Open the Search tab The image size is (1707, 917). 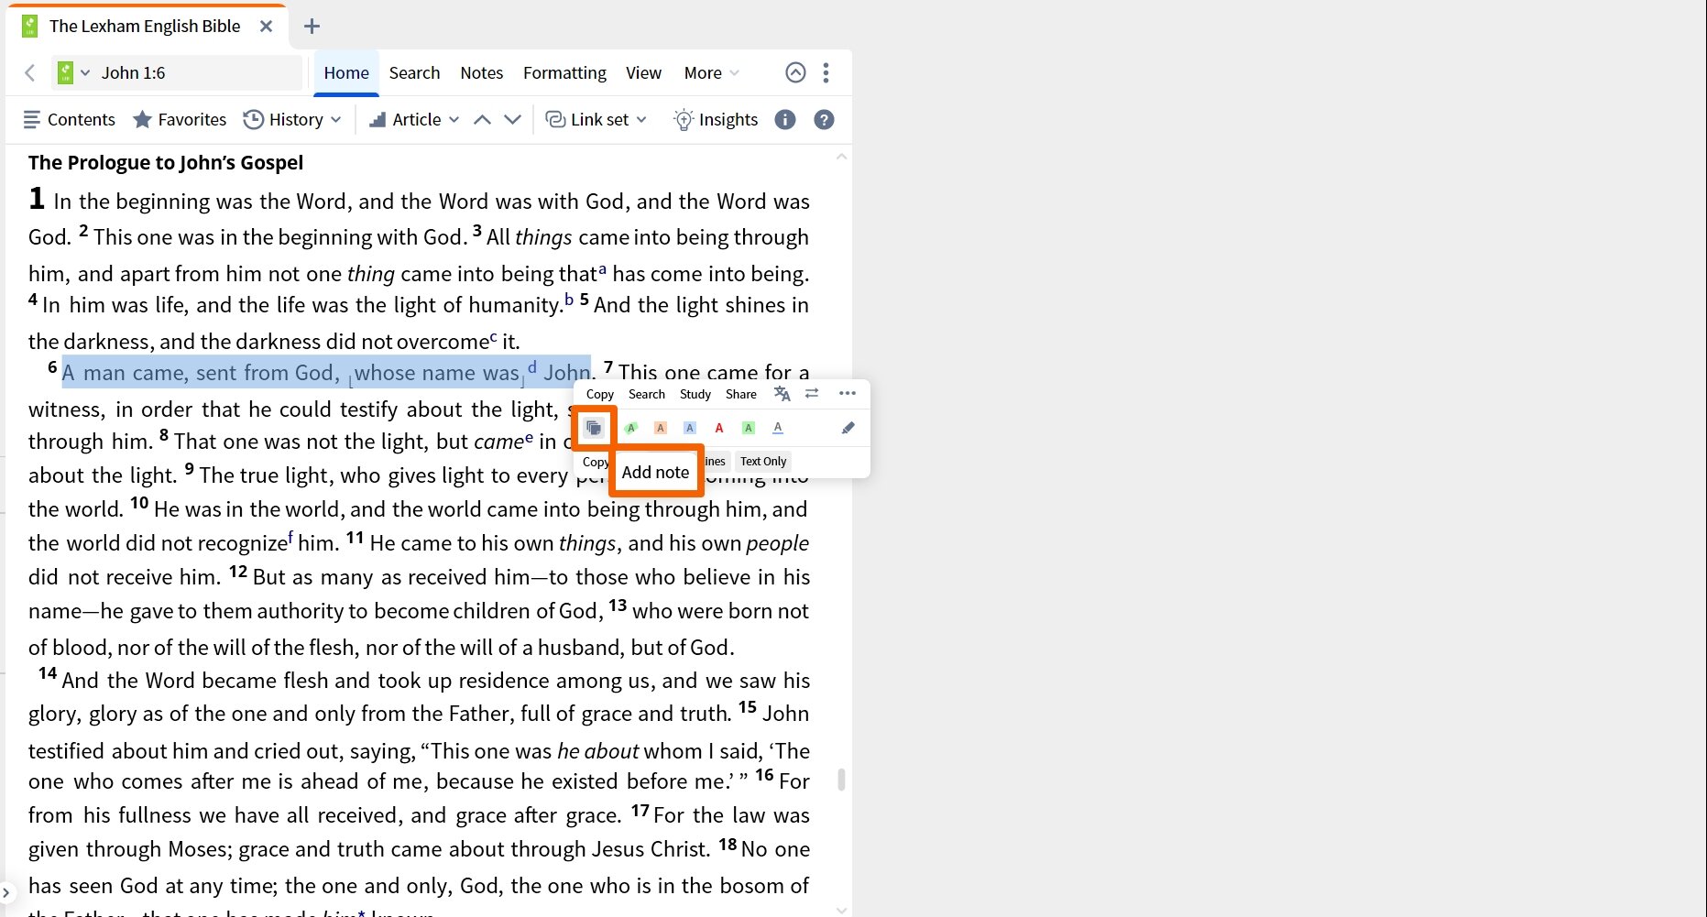coord(414,73)
